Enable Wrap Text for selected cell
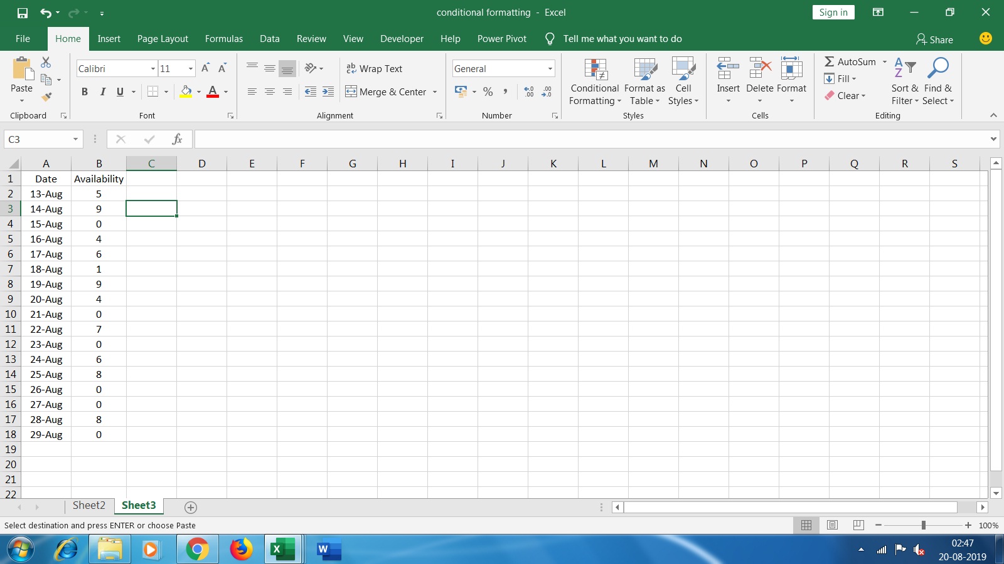The image size is (1004, 564). (x=374, y=68)
